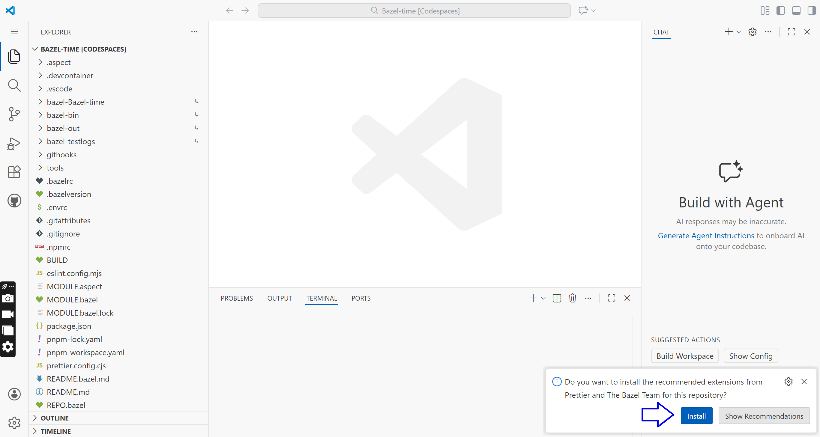Open terminal panel more actions ellipsis

(x=588, y=298)
